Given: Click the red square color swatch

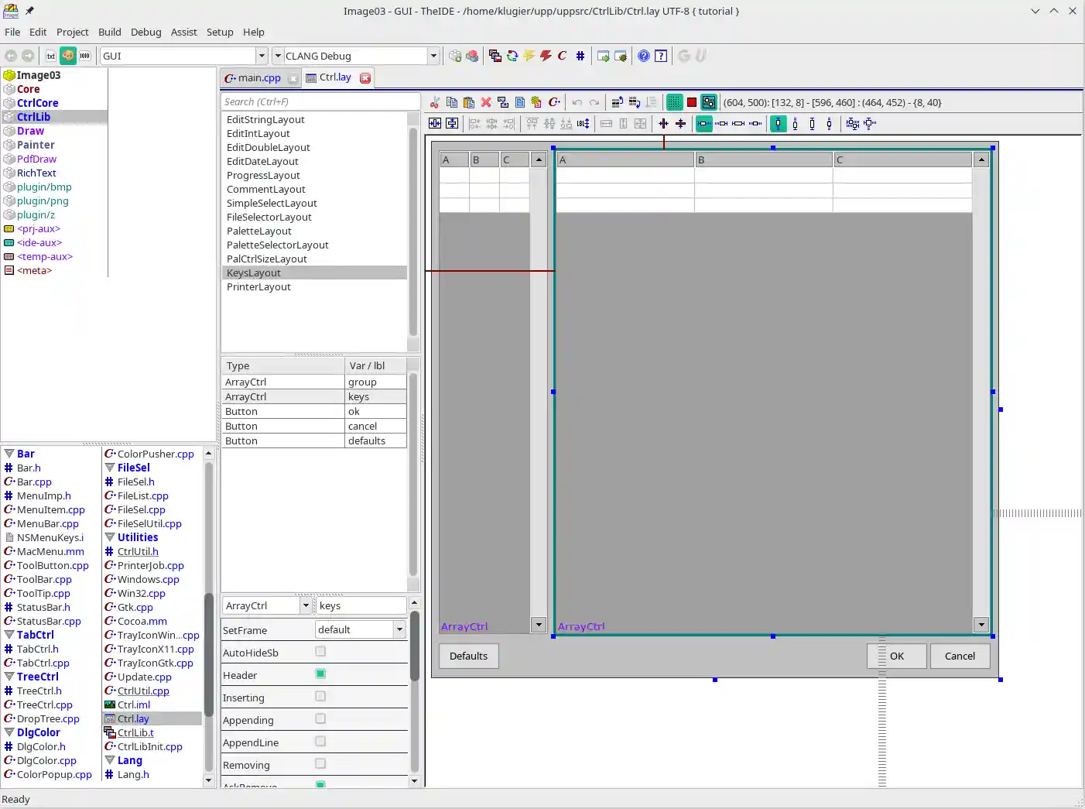Looking at the screenshot, I should pyautogui.click(x=693, y=102).
